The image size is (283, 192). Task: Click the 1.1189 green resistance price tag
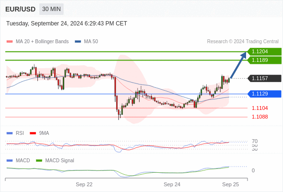coord(264,60)
